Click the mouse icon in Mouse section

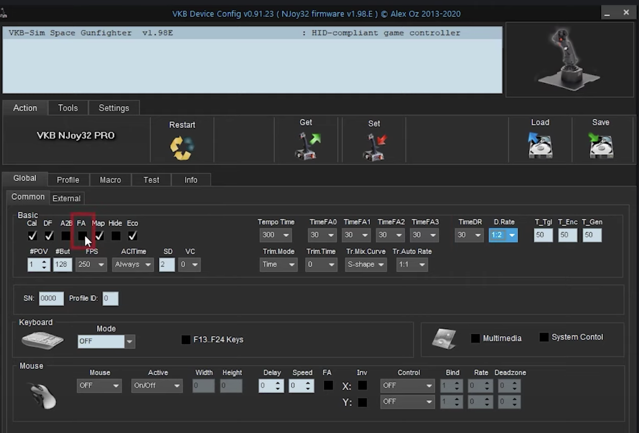click(43, 396)
